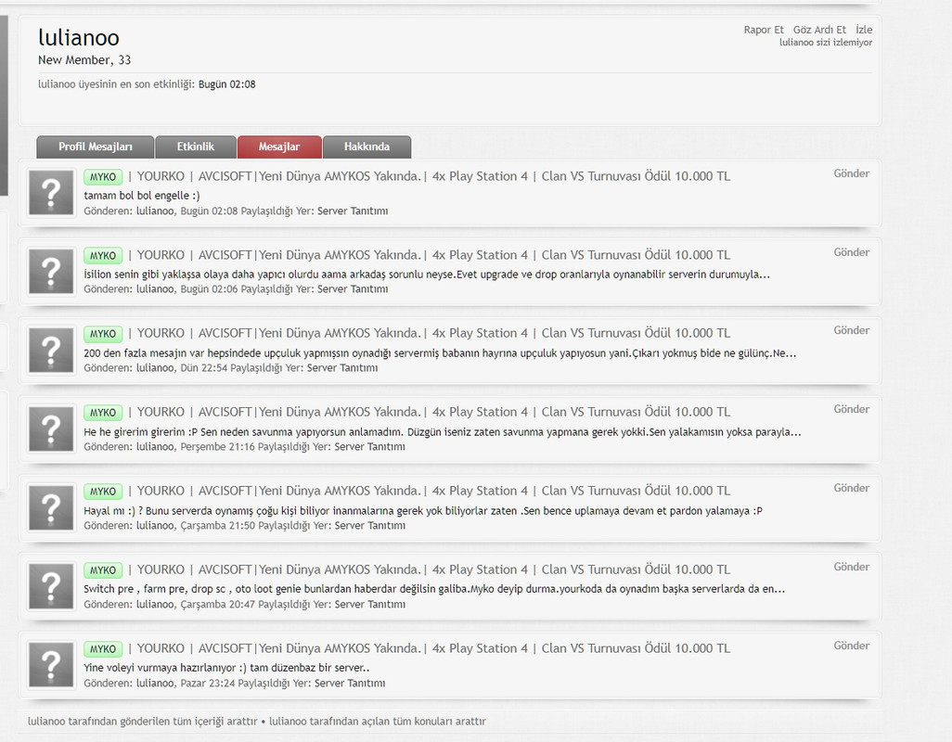The width and height of the screenshot is (952, 742).
Task: Click Gönder on the Perşembe 21:16 post
Action: 851,410
